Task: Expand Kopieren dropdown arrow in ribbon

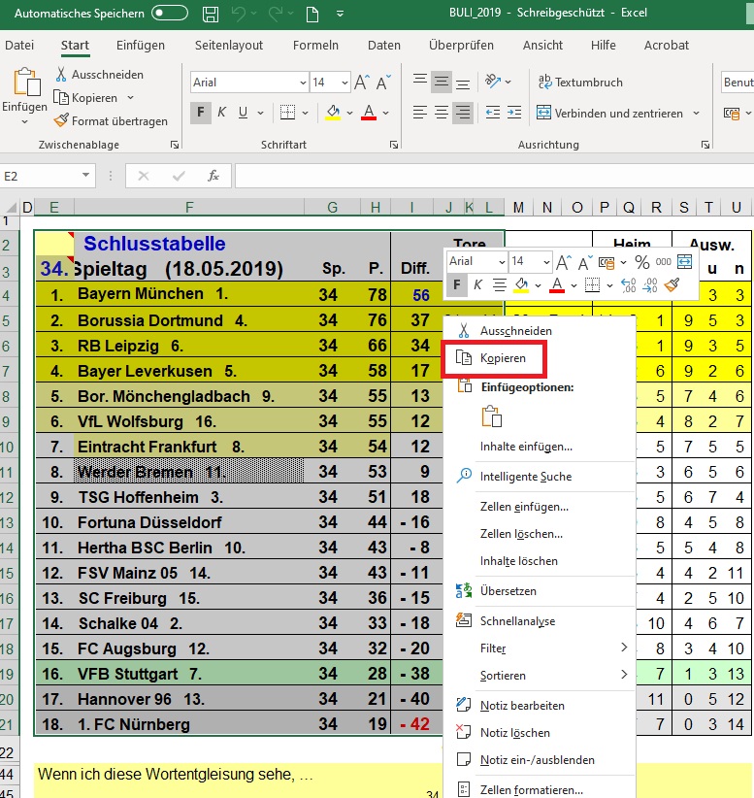Action: (130, 97)
